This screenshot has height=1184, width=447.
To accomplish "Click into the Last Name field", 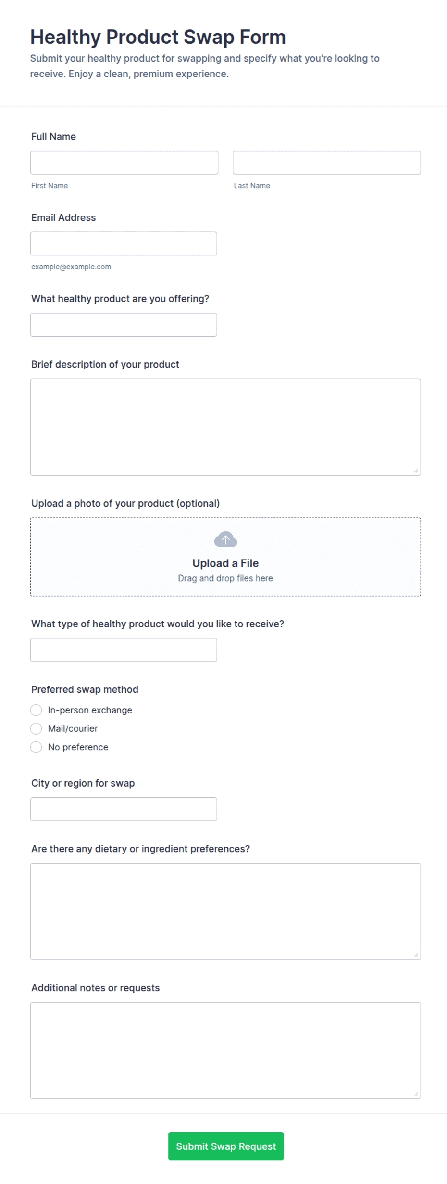I will [327, 163].
